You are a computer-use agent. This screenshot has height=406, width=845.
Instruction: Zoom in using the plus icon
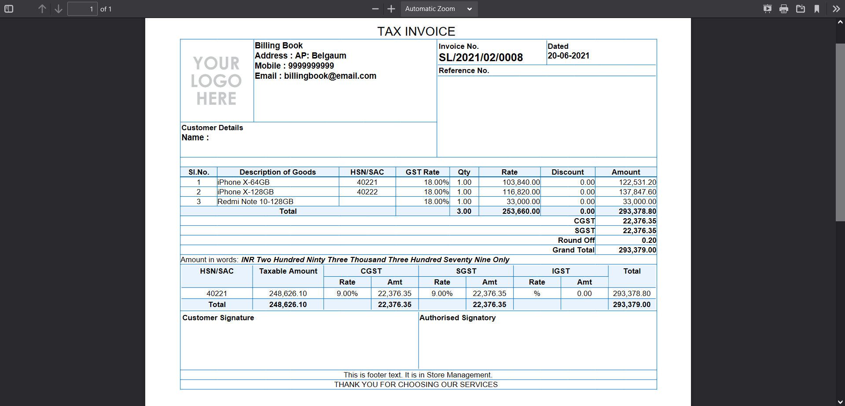(x=391, y=9)
